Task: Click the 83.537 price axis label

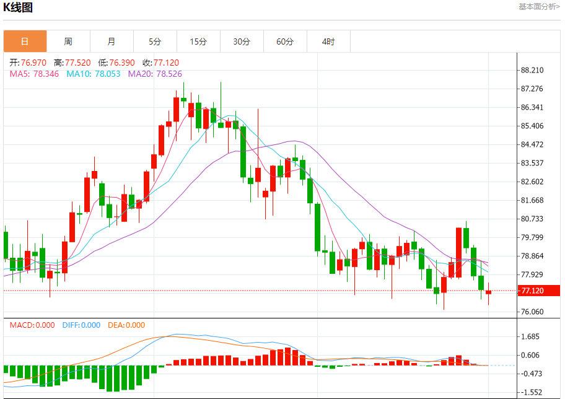Action: pyautogui.click(x=532, y=163)
